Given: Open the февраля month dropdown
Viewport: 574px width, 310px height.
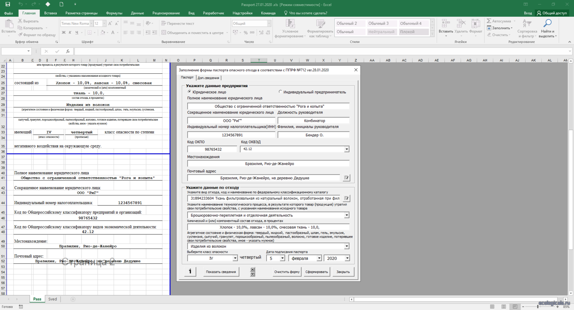Looking at the screenshot, I should point(318,258).
